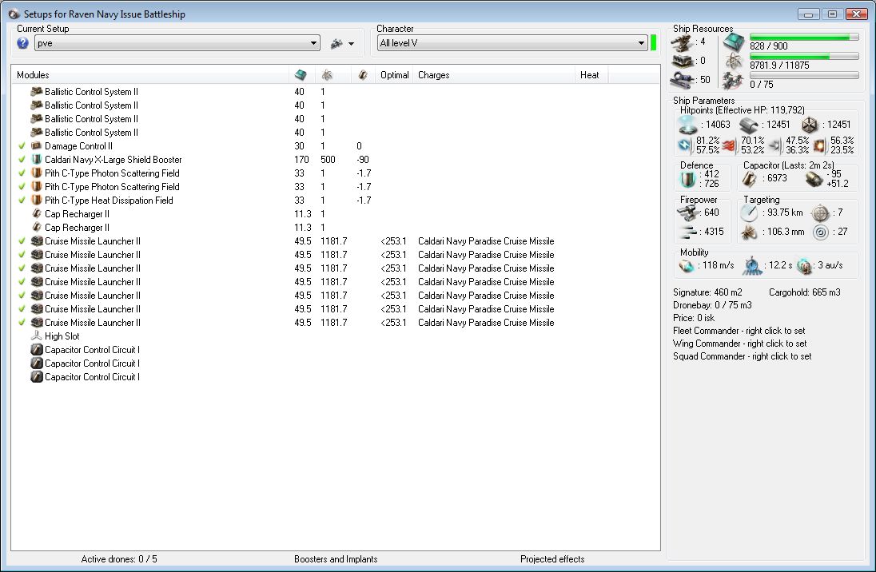
Task: Click Wing Commander - right click to set
Action: tap(739, 344)
